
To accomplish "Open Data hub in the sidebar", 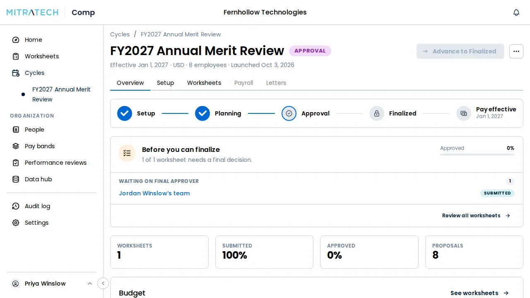I will [x=51, y=179].
